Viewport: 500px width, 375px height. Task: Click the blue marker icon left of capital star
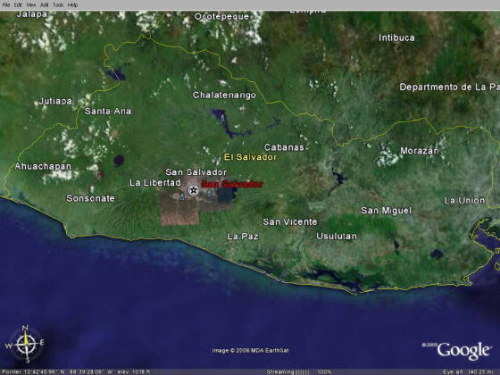(x=182, y=196)
